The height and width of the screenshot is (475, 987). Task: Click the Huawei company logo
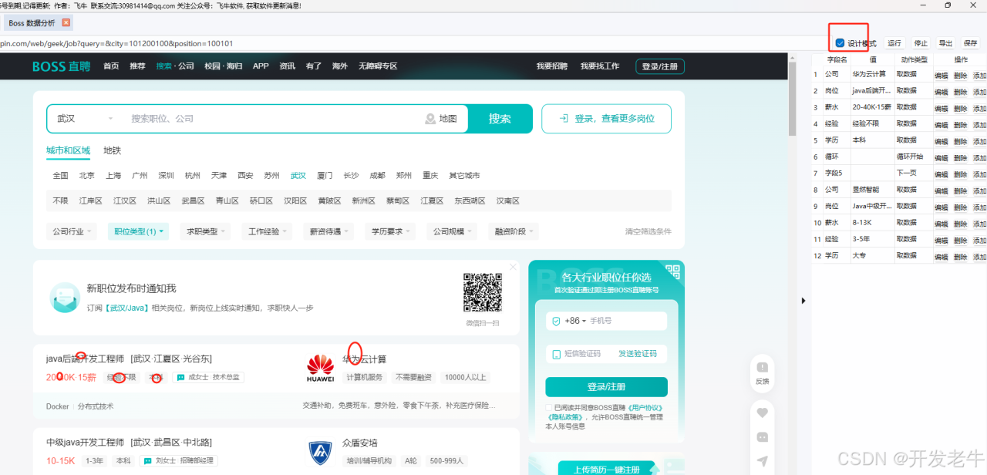(320, 367)
